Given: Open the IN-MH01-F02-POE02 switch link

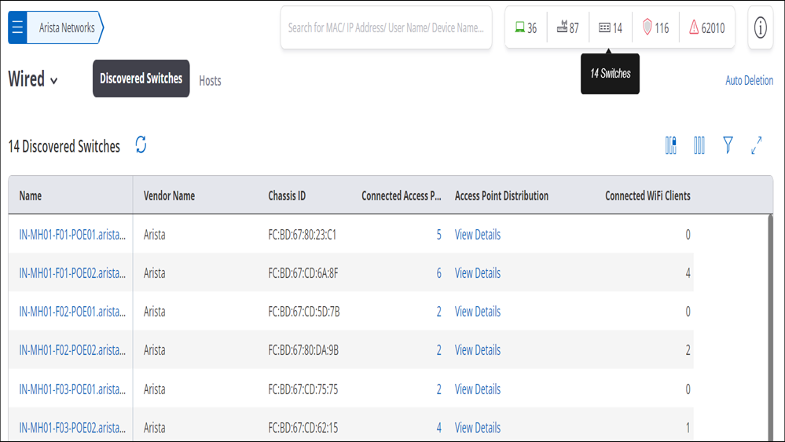Looking at the screenshot, I should click(72, 350).
